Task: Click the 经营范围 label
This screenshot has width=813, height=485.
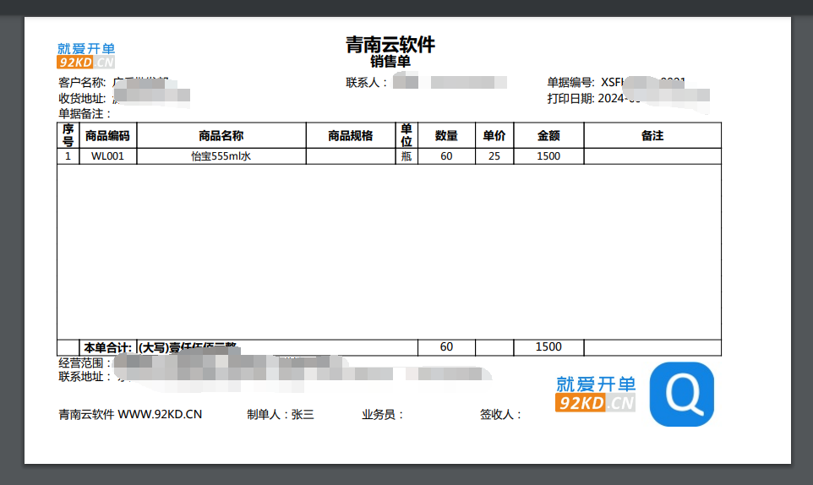Action: (x=85, y=363)
